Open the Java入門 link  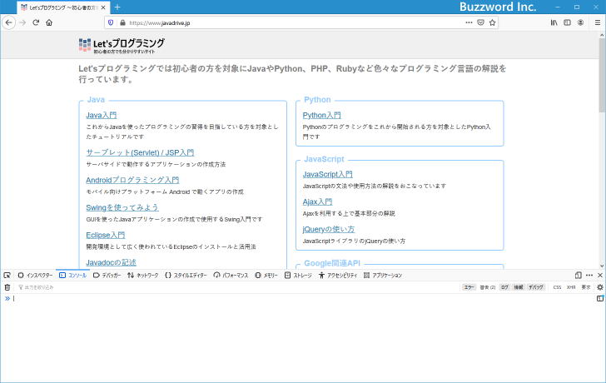(x=102, y=115)
